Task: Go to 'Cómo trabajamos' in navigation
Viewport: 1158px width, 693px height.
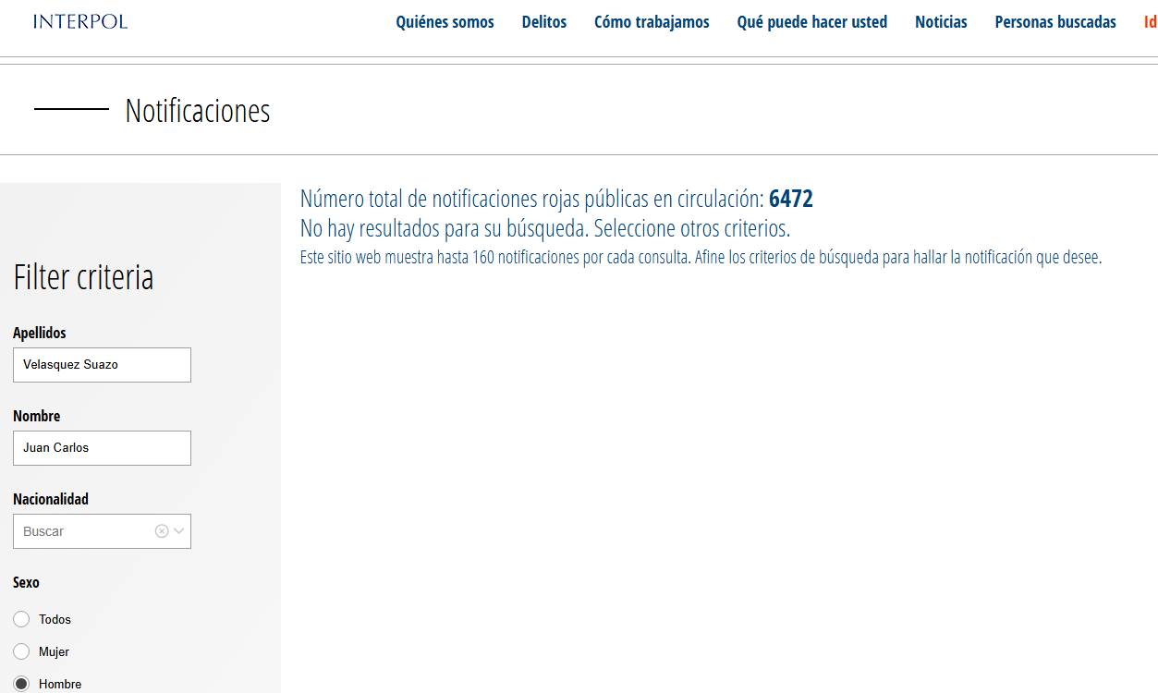Action: [652, 22]
